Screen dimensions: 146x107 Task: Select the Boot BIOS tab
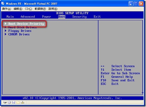point(62,17)
